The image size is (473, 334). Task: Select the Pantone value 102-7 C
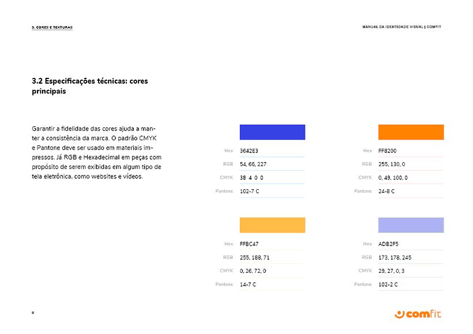click(x=250, y=191)
